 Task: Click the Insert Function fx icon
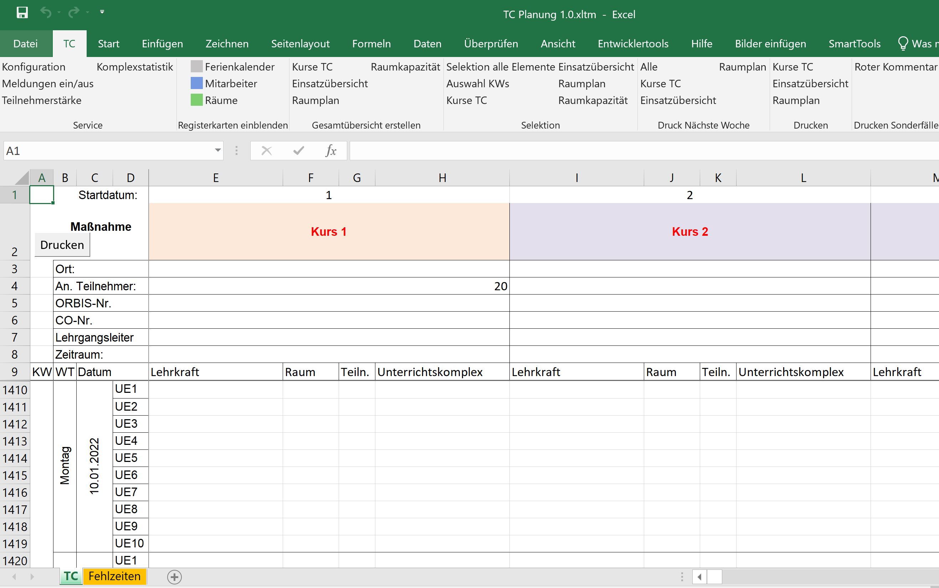tap(331, 151)
